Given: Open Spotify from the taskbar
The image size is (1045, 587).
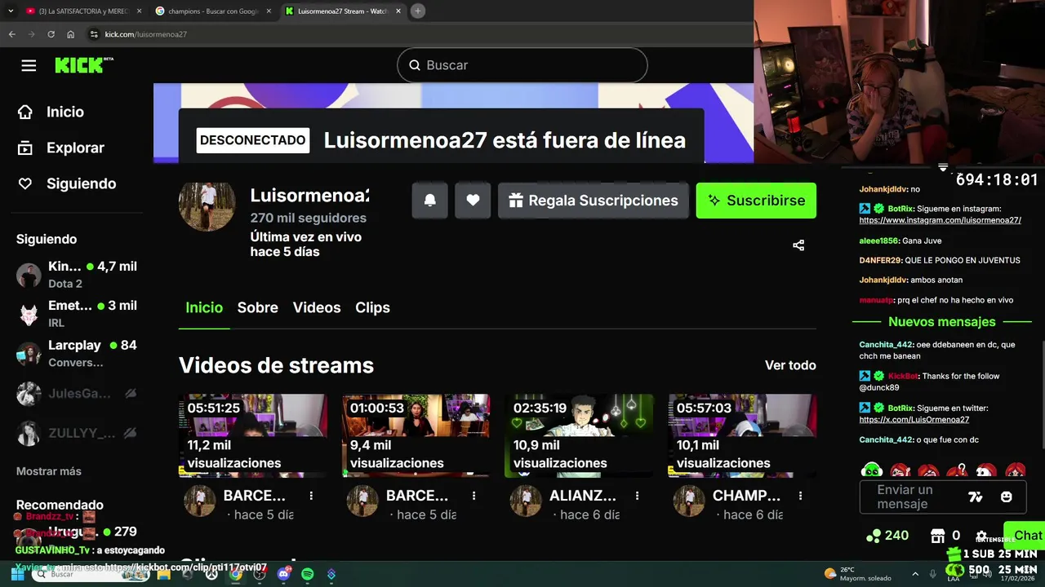Looking at the screenshot, I should [x=307, y=574].
